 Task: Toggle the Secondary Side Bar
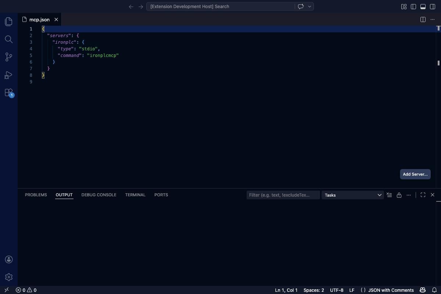pyautogui.click(x=433, y=7)
